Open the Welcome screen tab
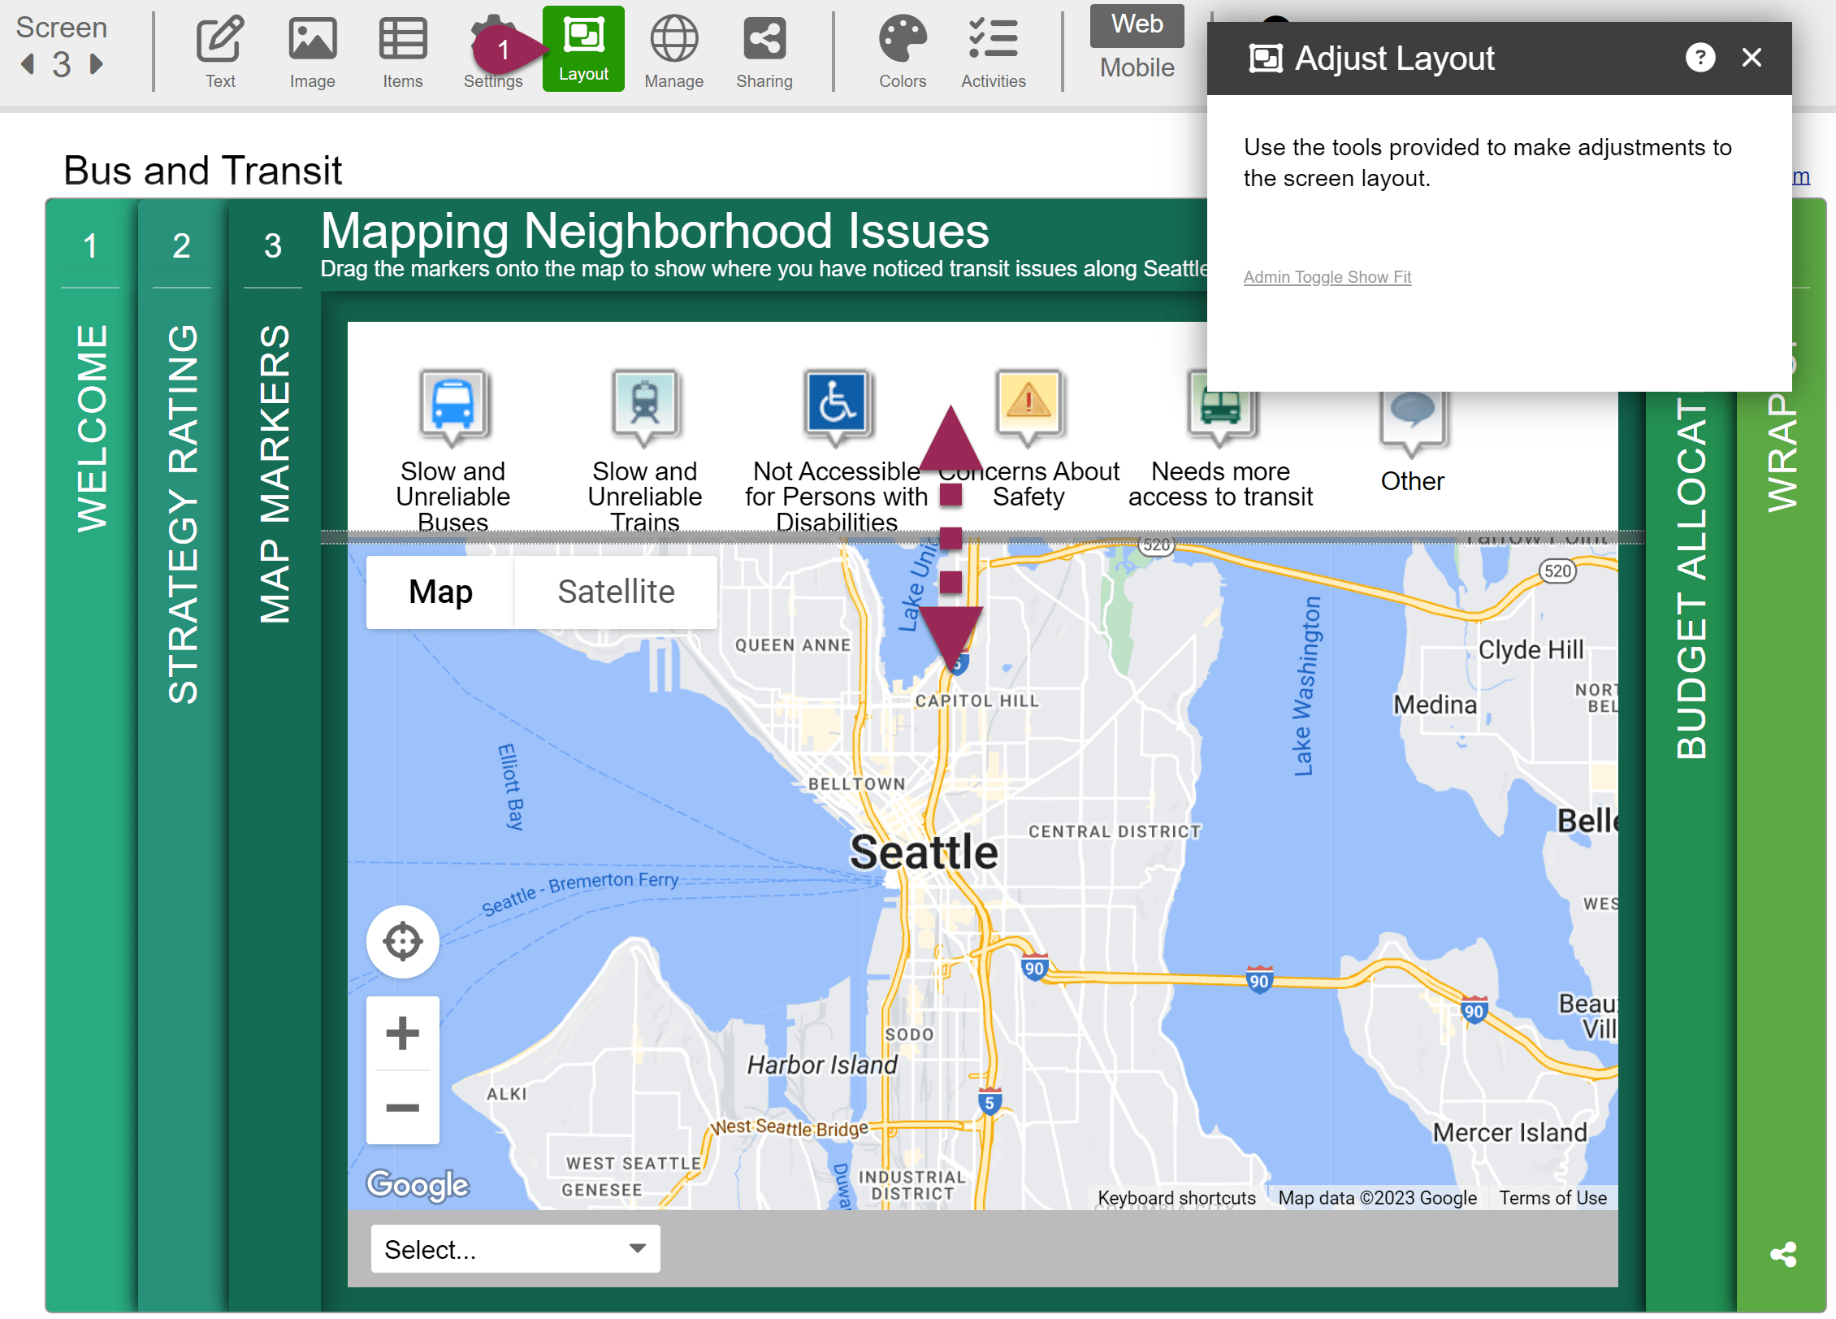Image resolution: width=1836 pixels, height=1319 pixels. pyautogui.click(x=91, y=428)
